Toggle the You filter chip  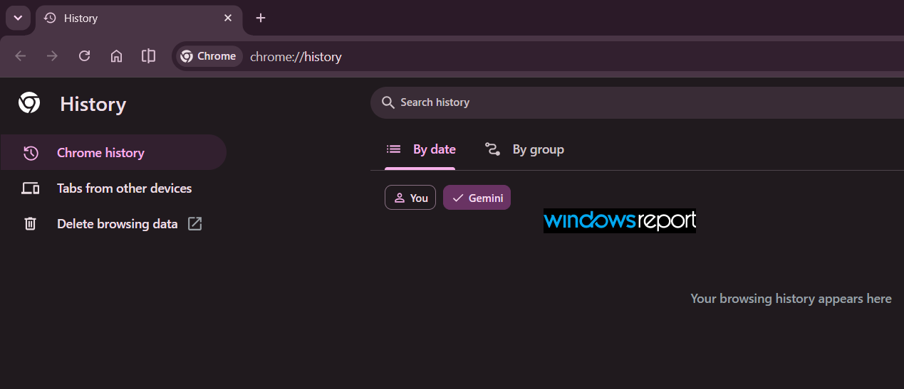410,198
